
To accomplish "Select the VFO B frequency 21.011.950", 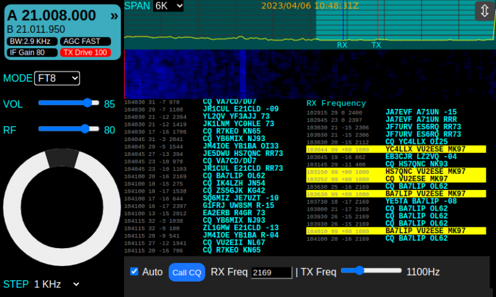I will pos(36,30).
